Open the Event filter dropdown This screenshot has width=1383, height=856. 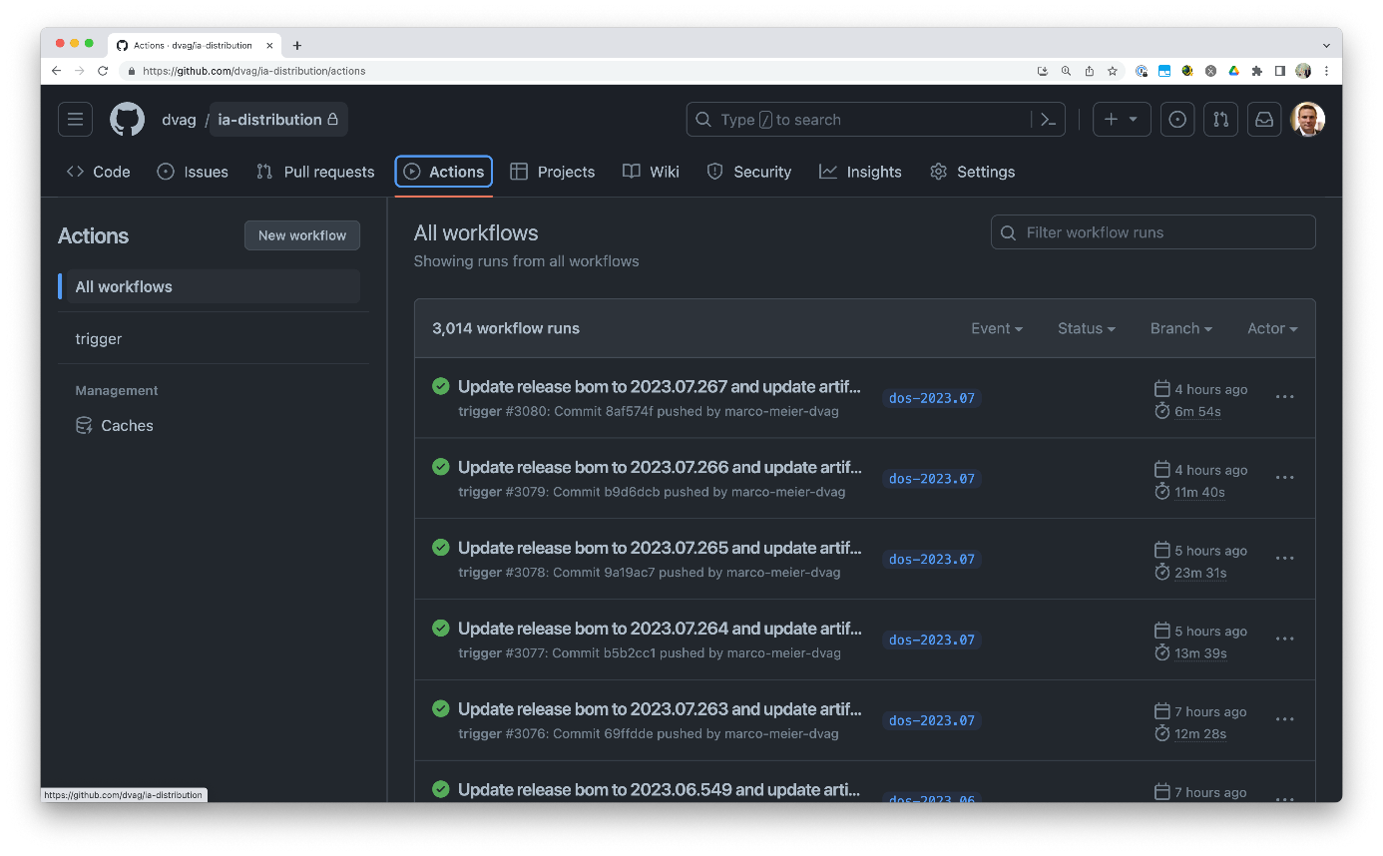pos(997,328)
